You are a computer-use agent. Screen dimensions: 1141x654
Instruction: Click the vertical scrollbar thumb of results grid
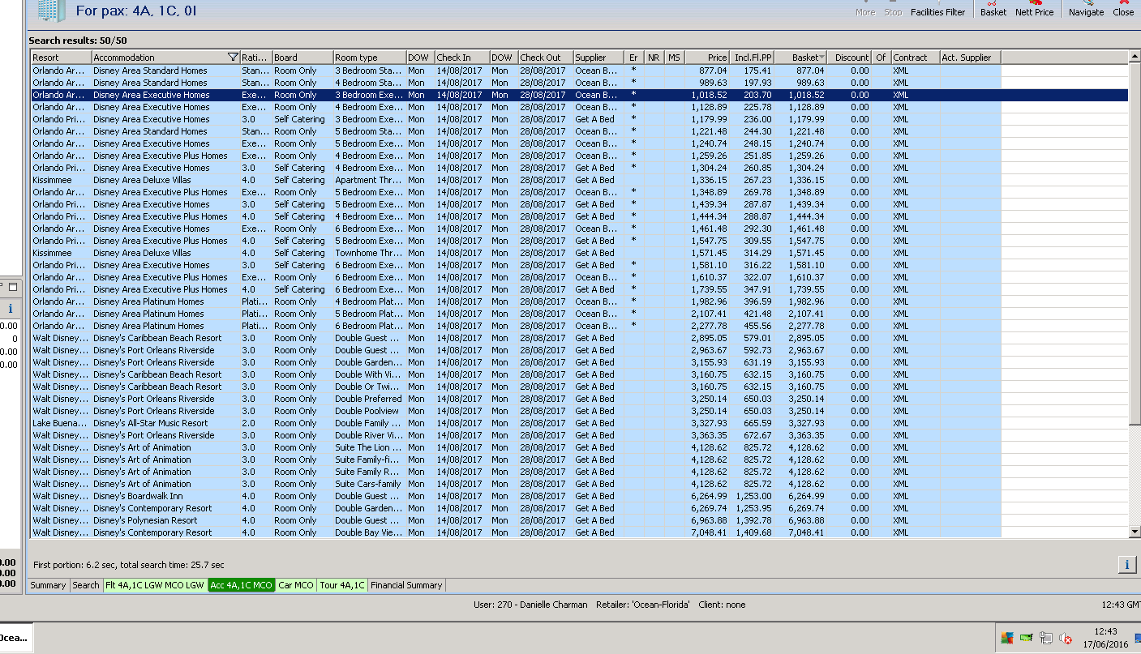(x=1135, y=243)
